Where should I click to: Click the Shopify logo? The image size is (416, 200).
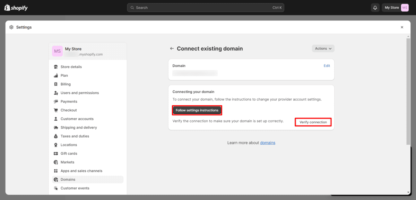pos(16,7)
